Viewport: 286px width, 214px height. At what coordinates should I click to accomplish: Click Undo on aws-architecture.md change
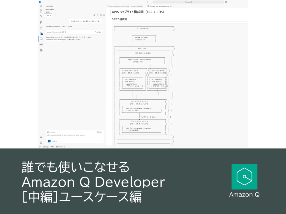pos(98,32)
